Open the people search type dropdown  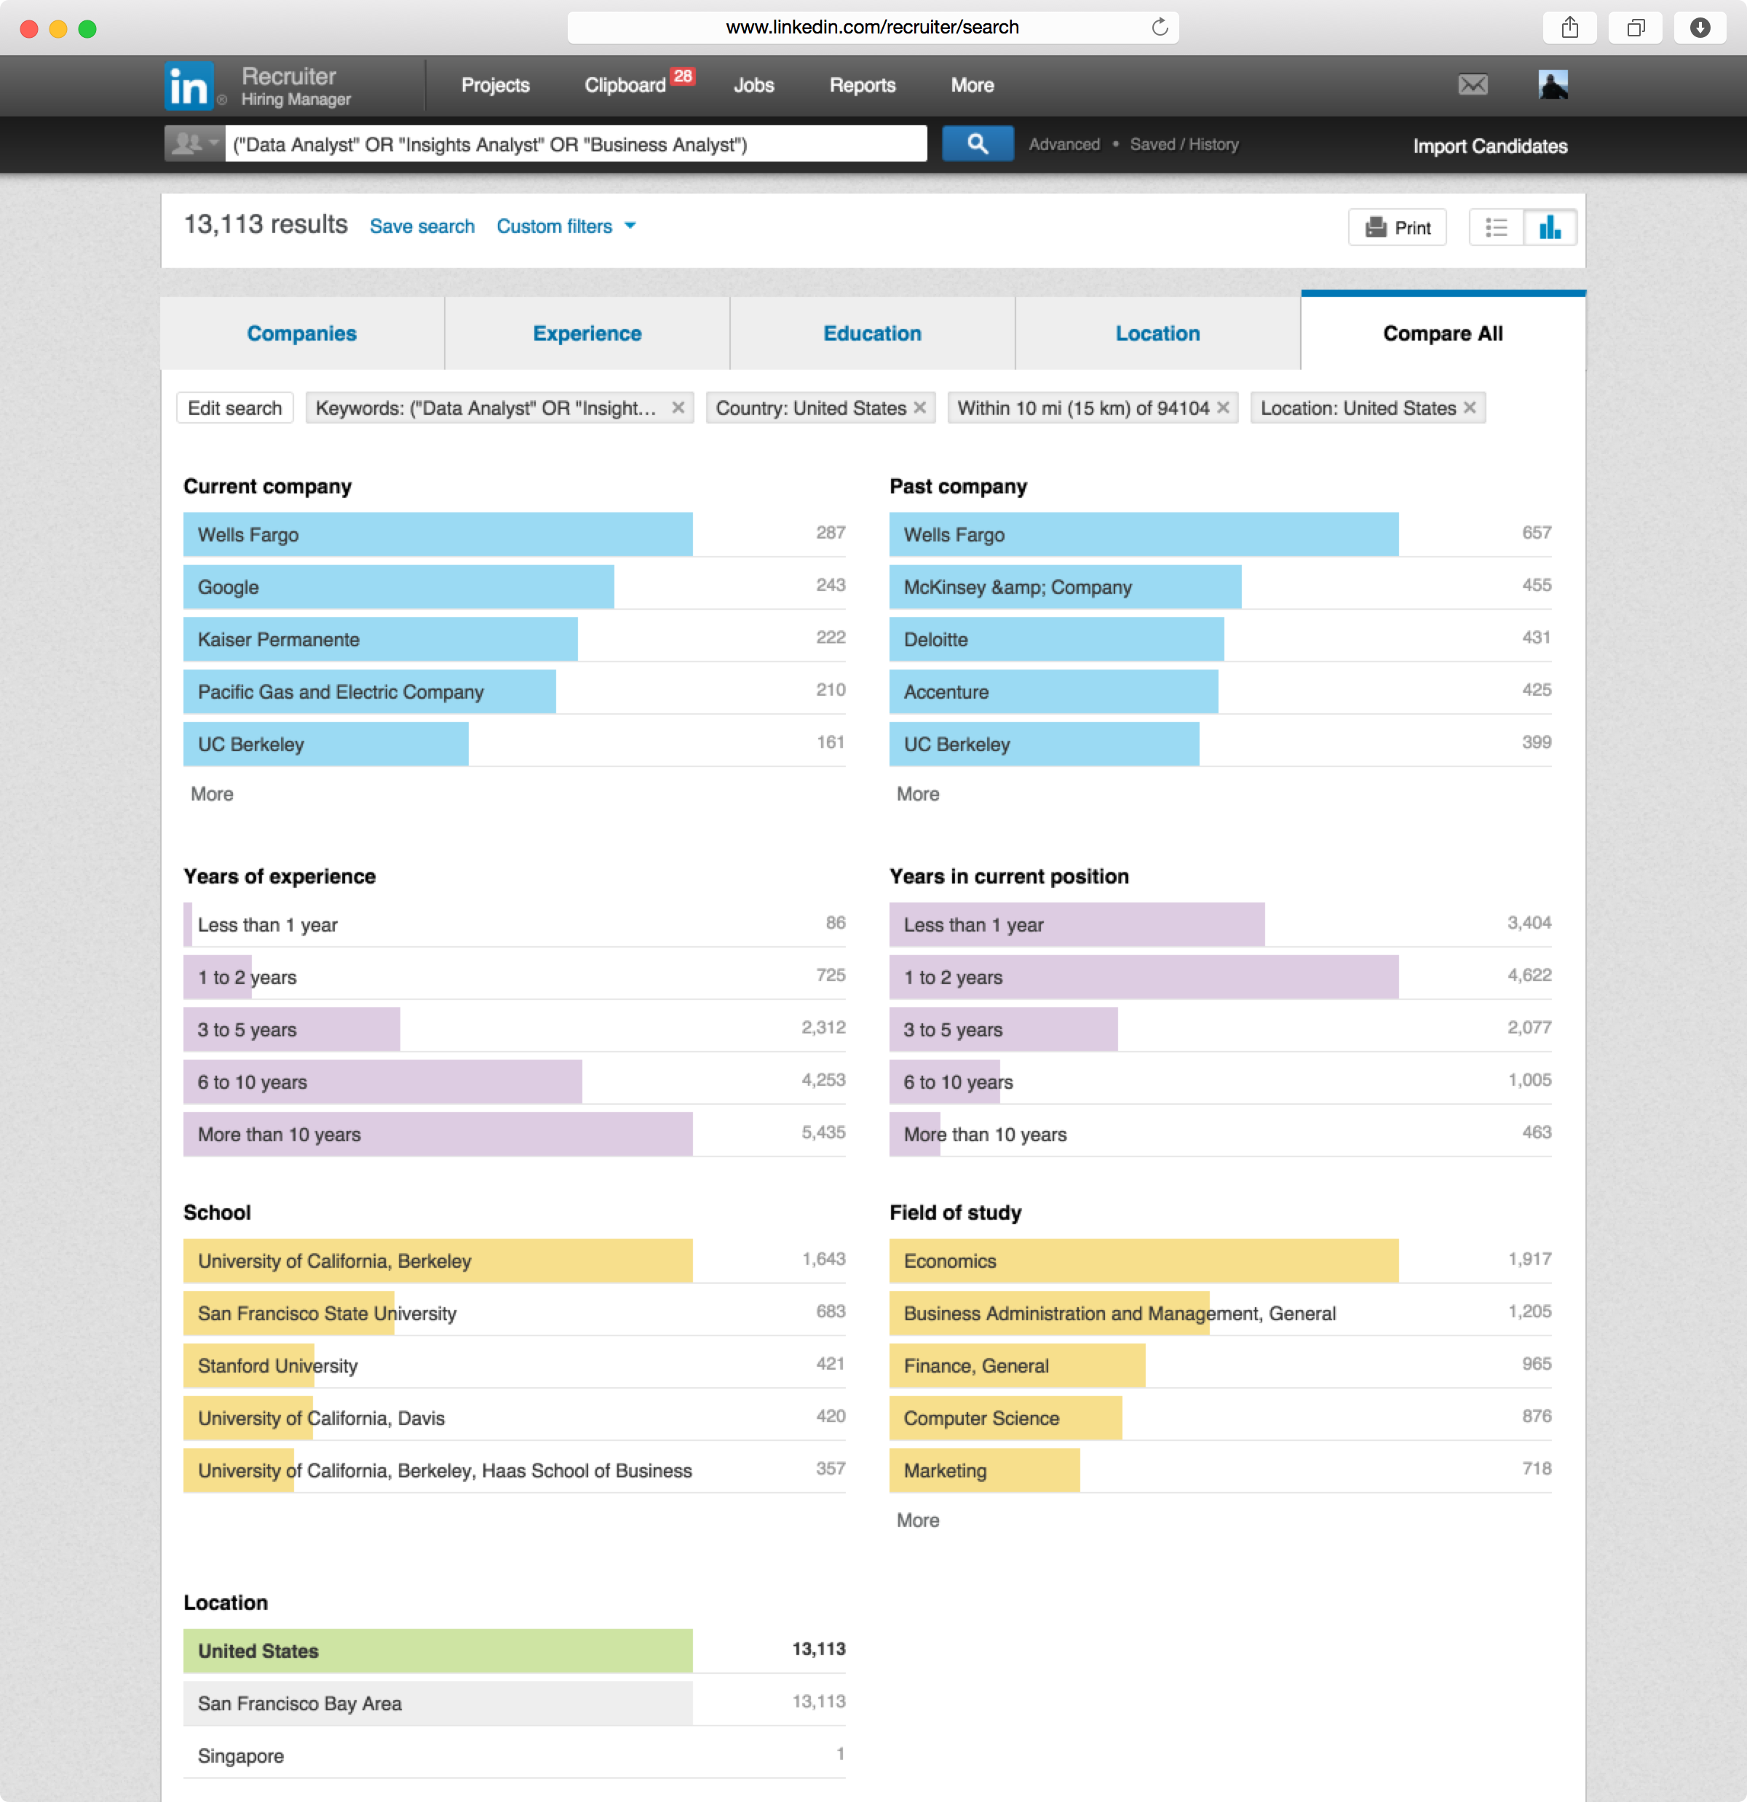tap(194, 144)
